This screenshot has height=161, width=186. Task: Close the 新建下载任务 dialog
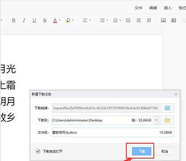(x=176, y=95)
